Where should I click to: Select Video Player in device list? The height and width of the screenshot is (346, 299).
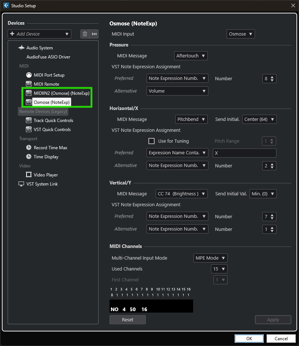(45, 175)
